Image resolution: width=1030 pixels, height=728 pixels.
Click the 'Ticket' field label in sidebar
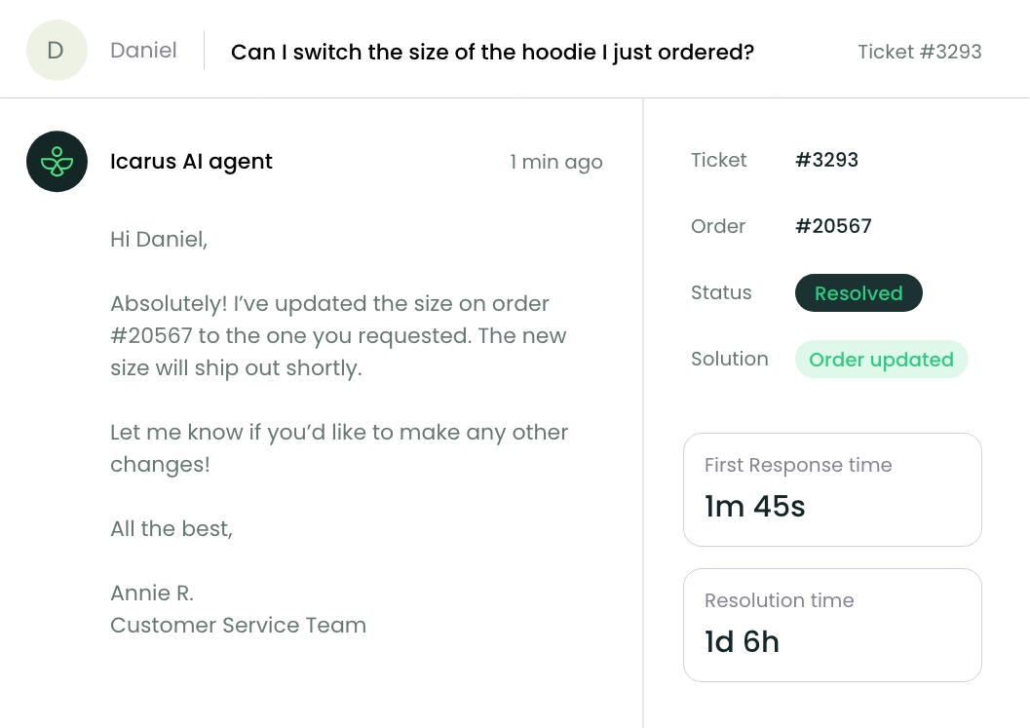click(718, 160)
